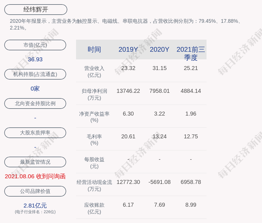Viewport: 262px width, 223px height.
Task: Select the 2.81亿元 brand value figure
Action: 35,206
